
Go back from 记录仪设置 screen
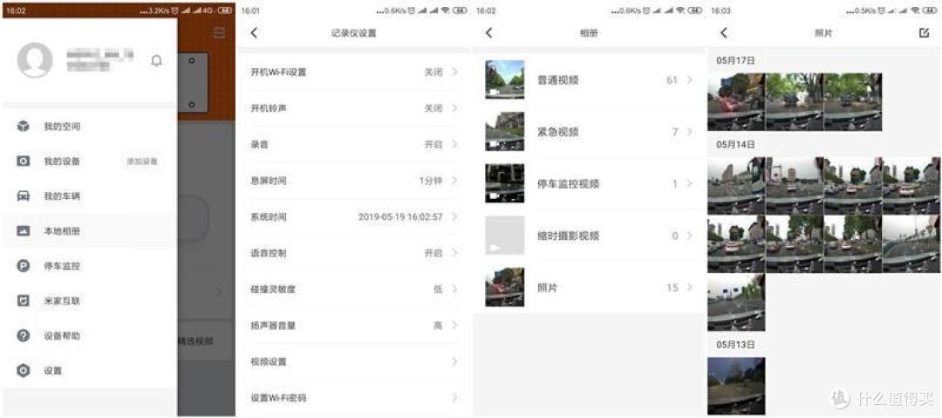click(x=254, y=33)
